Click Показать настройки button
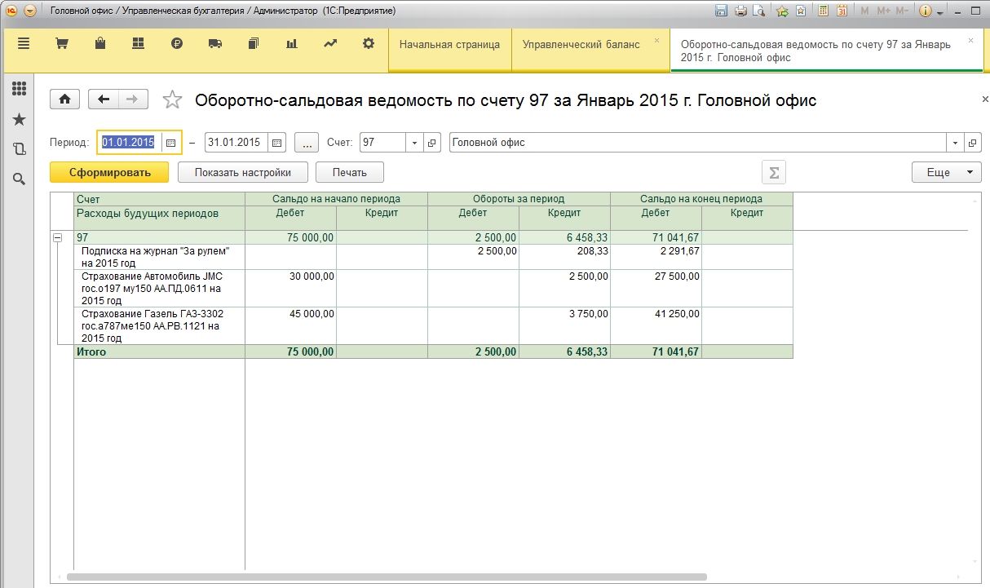Image resolution: width=990 pixels, height=588 pixels. click(243, 172)
